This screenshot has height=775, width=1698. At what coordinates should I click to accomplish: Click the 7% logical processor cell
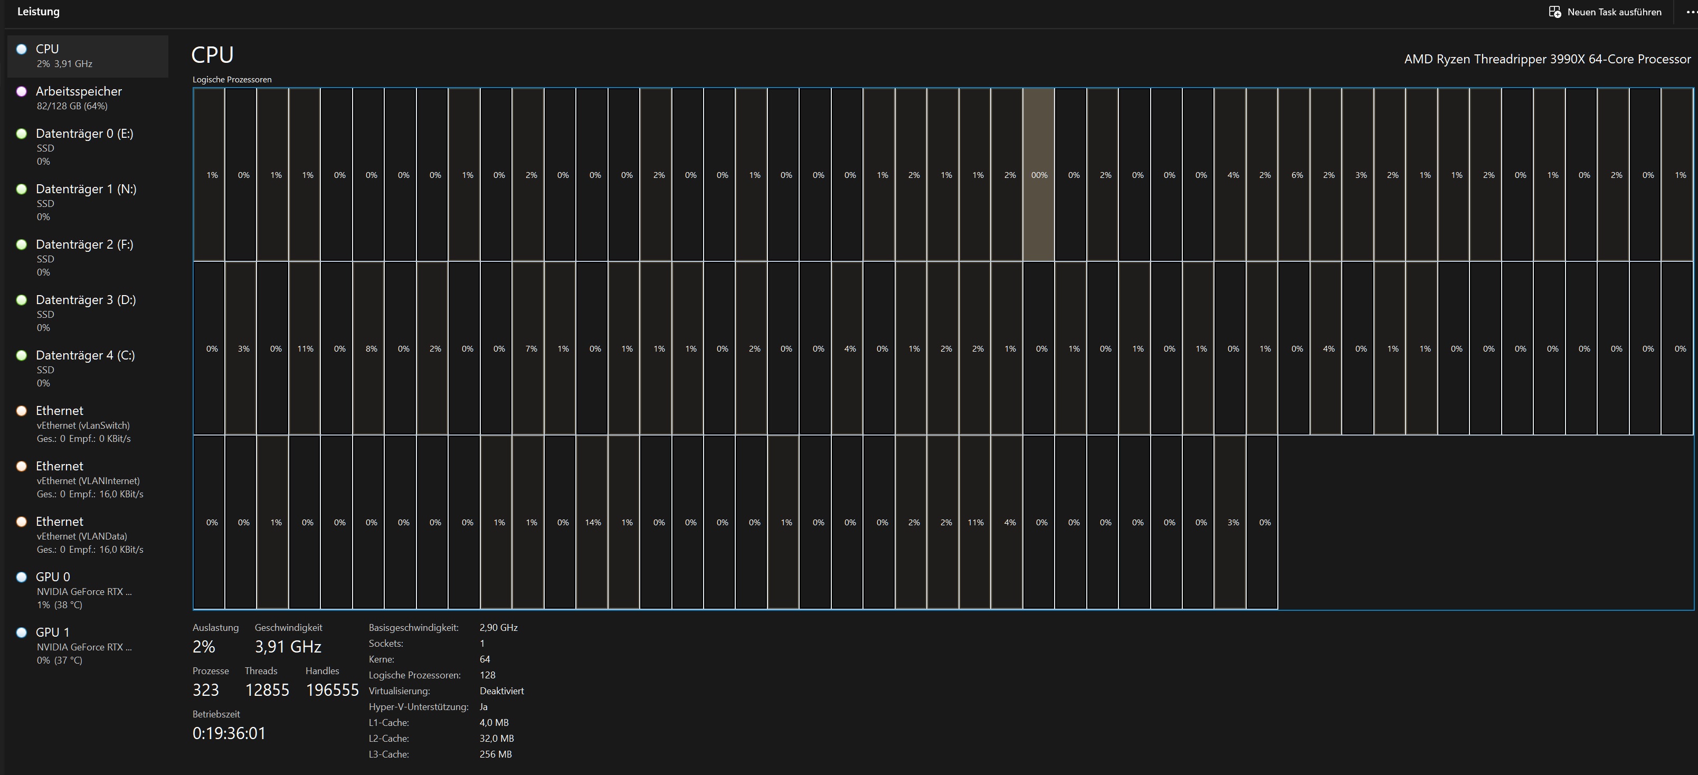(530, 349)
